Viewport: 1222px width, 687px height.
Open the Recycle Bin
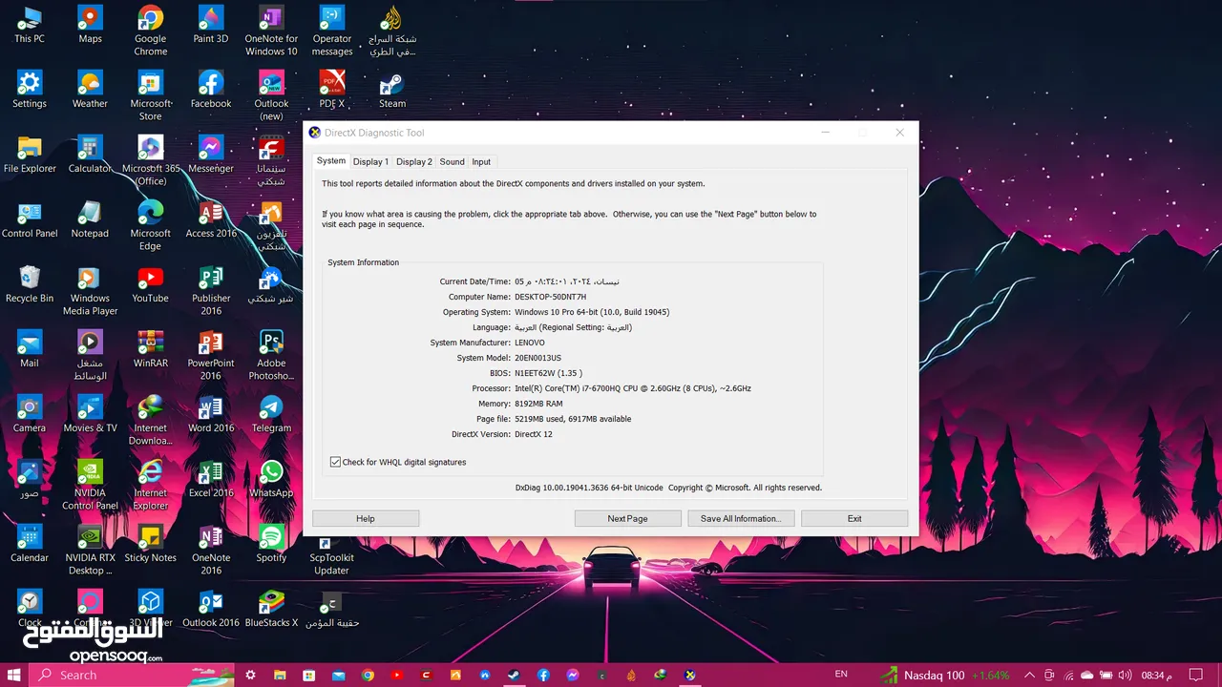point(30,284)
